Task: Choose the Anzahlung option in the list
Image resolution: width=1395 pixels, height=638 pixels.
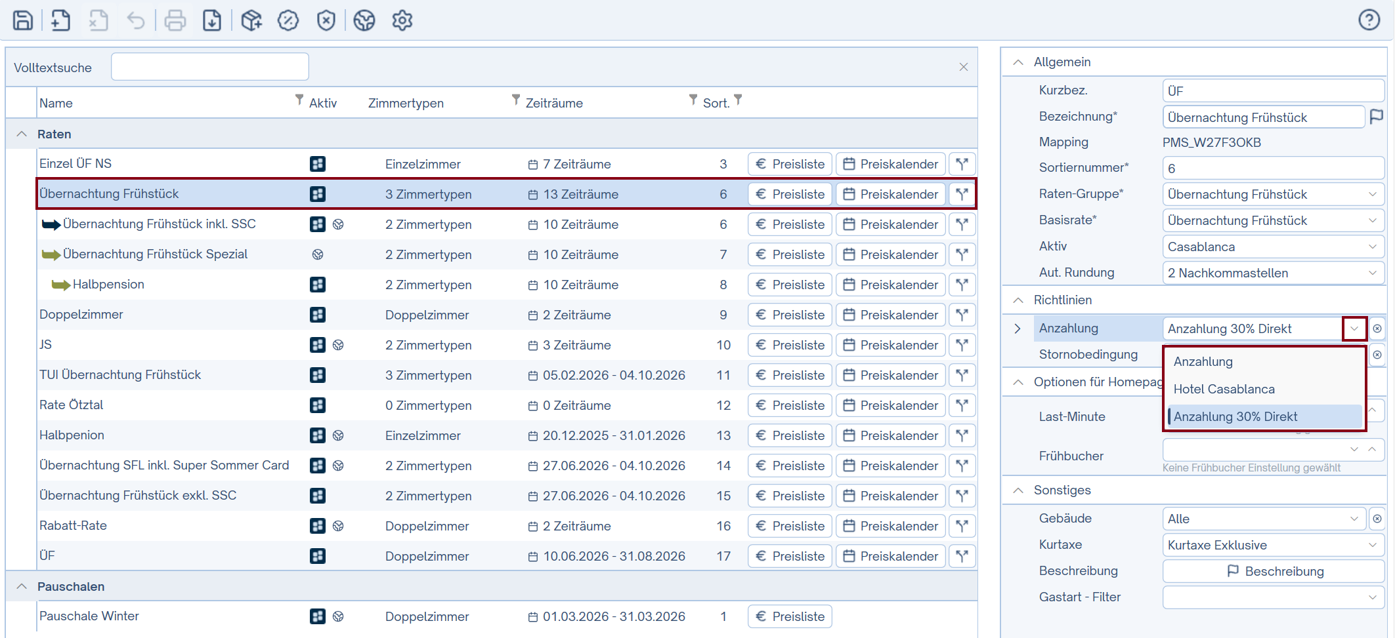Action: point(1203,361)
